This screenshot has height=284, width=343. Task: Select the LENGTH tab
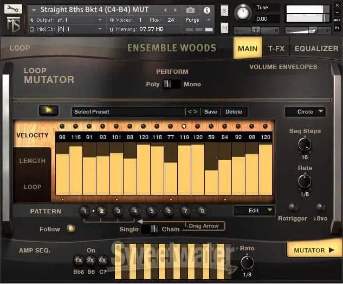tap(33, 161)
